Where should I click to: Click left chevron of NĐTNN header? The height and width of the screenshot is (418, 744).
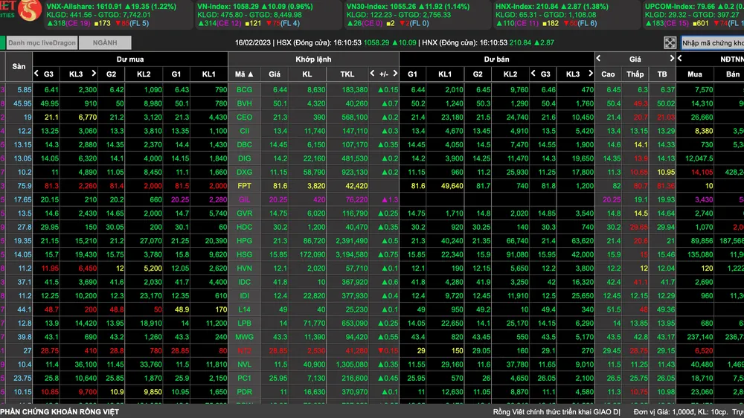click(680, 58)
